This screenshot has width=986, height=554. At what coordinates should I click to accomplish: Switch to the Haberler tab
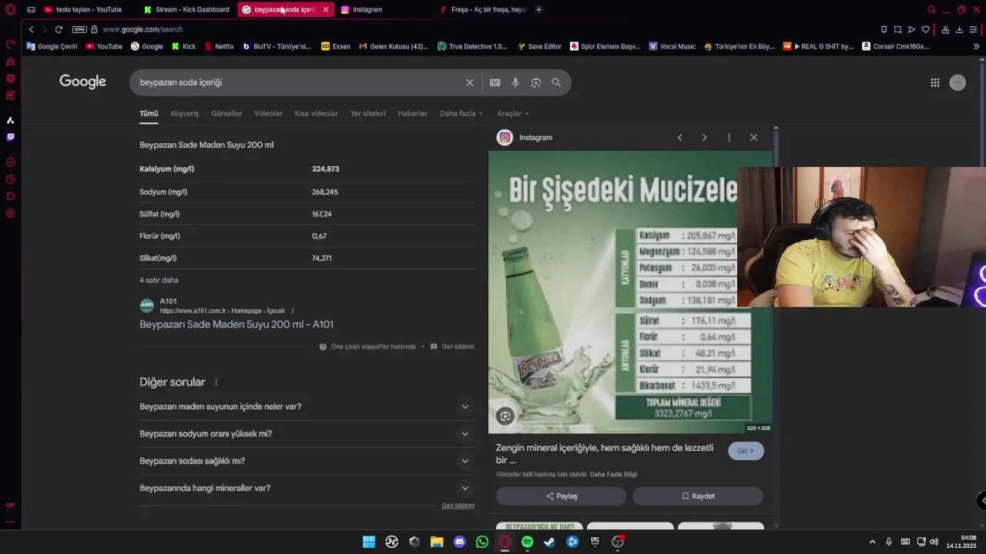pos(412,113)
